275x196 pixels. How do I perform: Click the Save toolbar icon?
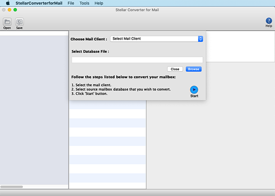tap(19, 22)
